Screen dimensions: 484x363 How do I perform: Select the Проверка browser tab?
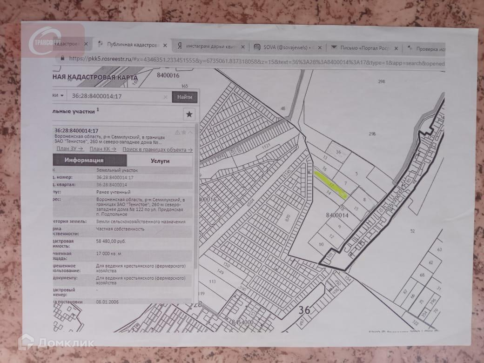[426, 49]
